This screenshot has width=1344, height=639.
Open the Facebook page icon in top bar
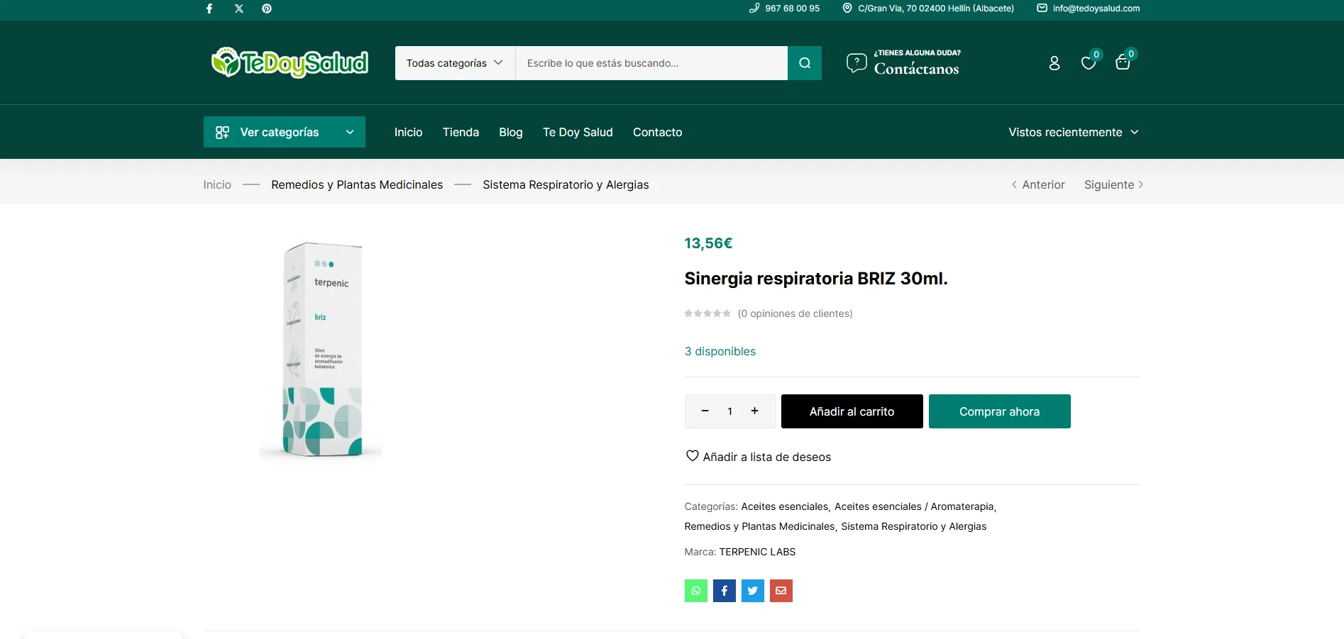(209, 9)
